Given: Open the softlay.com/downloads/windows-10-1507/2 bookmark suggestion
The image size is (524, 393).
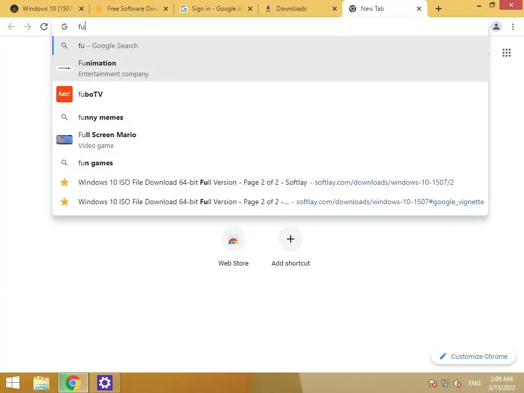Looking at the screenshot, I should (x=270, y=183).
